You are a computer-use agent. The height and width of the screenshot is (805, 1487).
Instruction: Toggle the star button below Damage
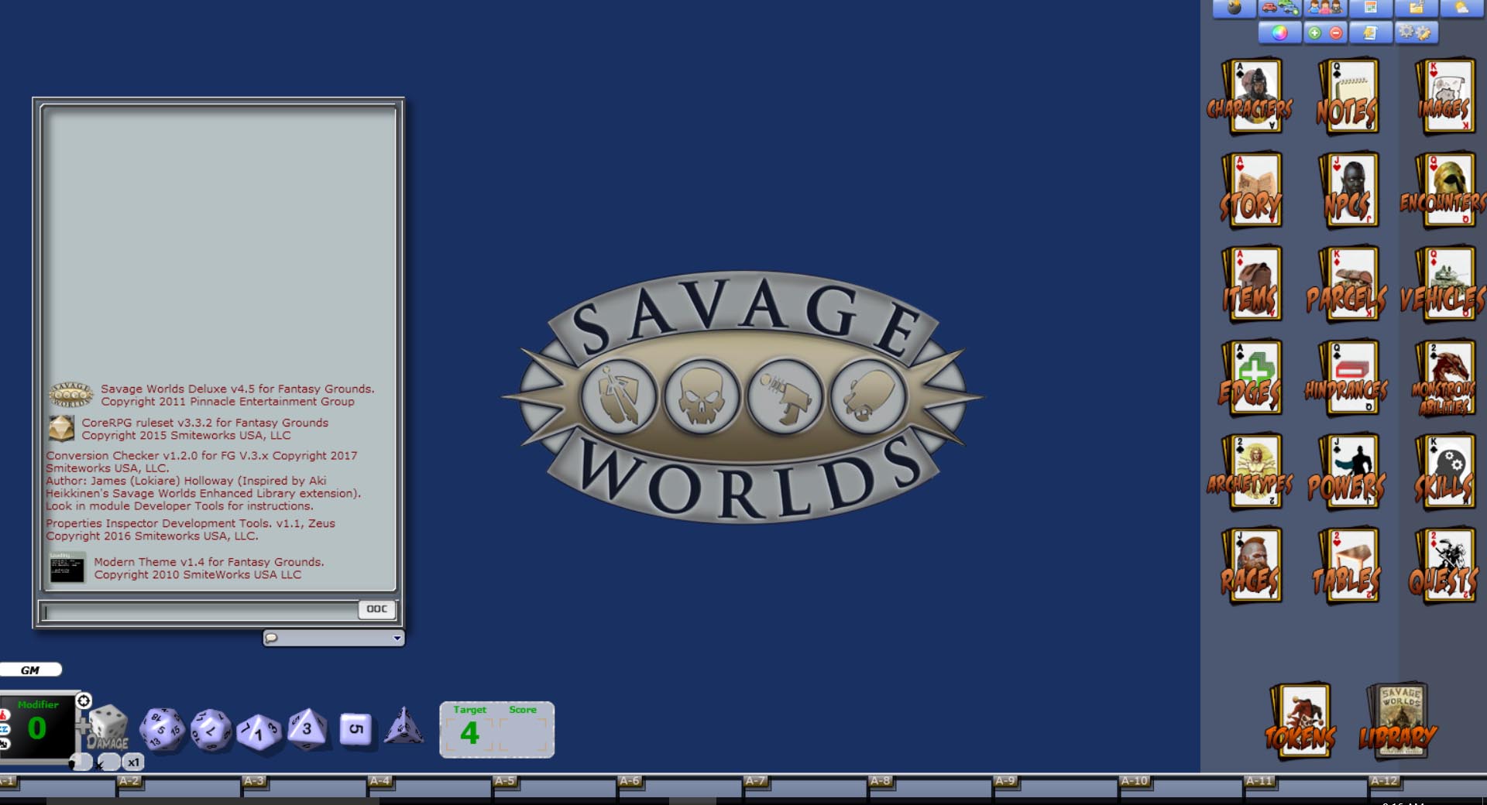point(108,762)
